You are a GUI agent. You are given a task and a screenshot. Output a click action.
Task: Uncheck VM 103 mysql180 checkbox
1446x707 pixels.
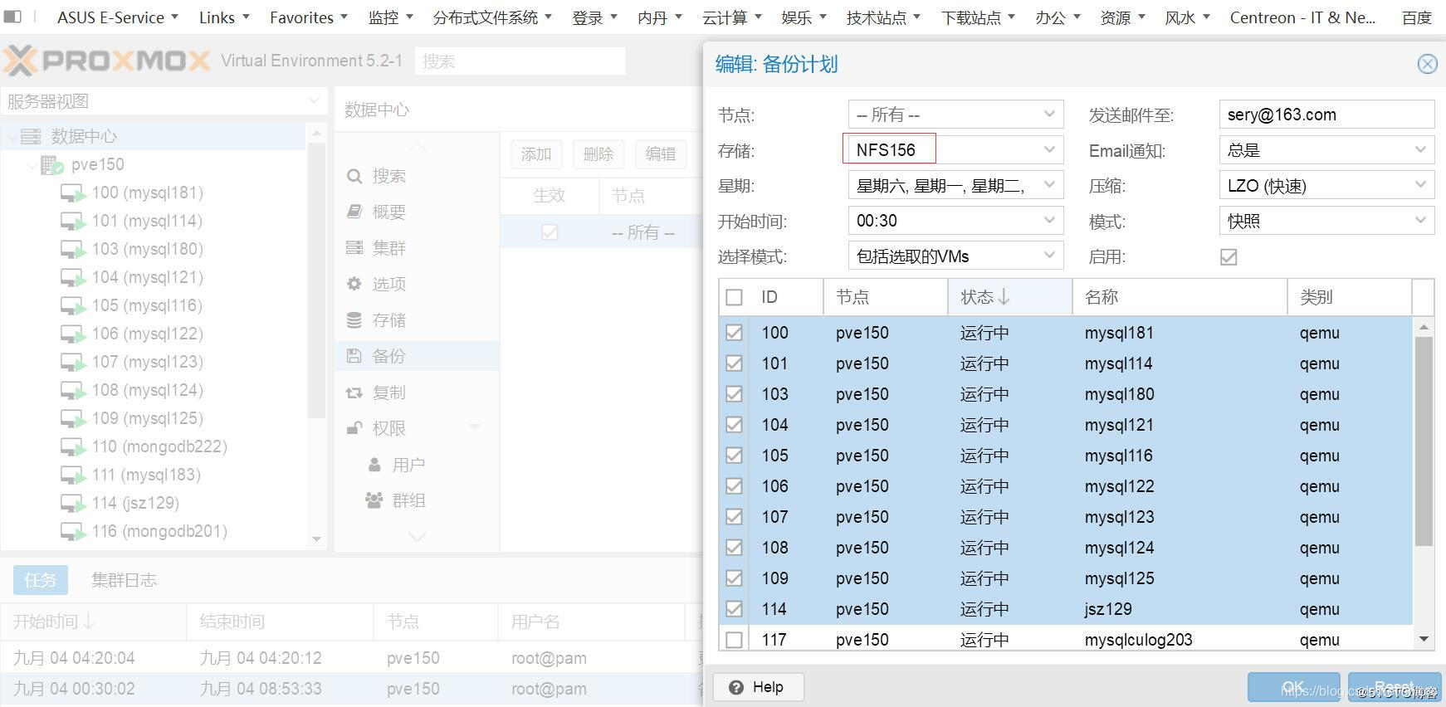734,394
